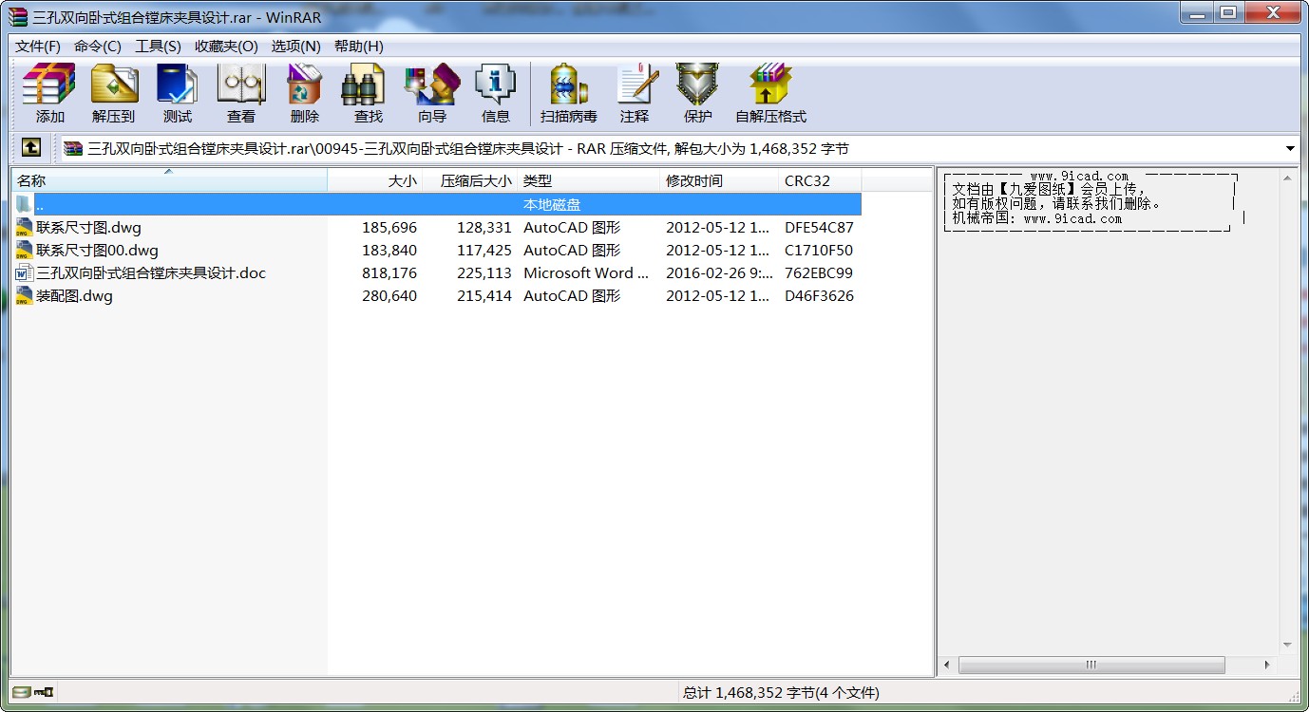This screenshot has height=712, width=1309.
Task: Sort the list by 类型 column header
Action: [589, 180]
